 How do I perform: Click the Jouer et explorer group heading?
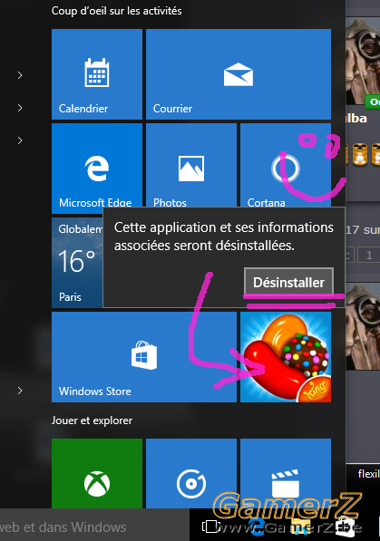(92, 420)
